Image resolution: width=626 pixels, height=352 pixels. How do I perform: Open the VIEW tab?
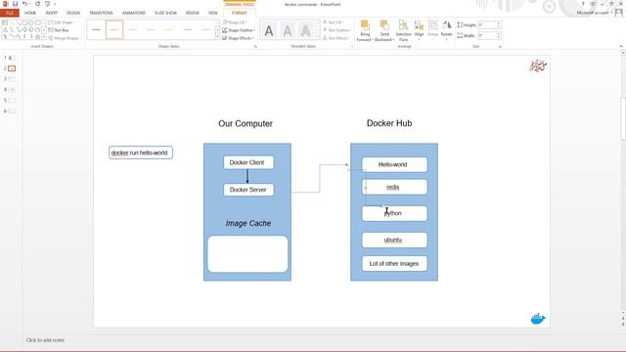(x=213, y=13)
